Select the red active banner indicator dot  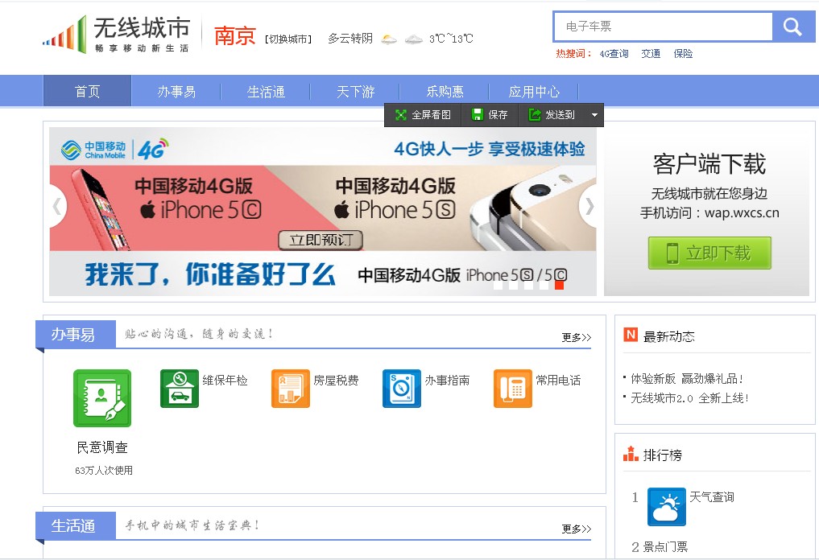560,285
